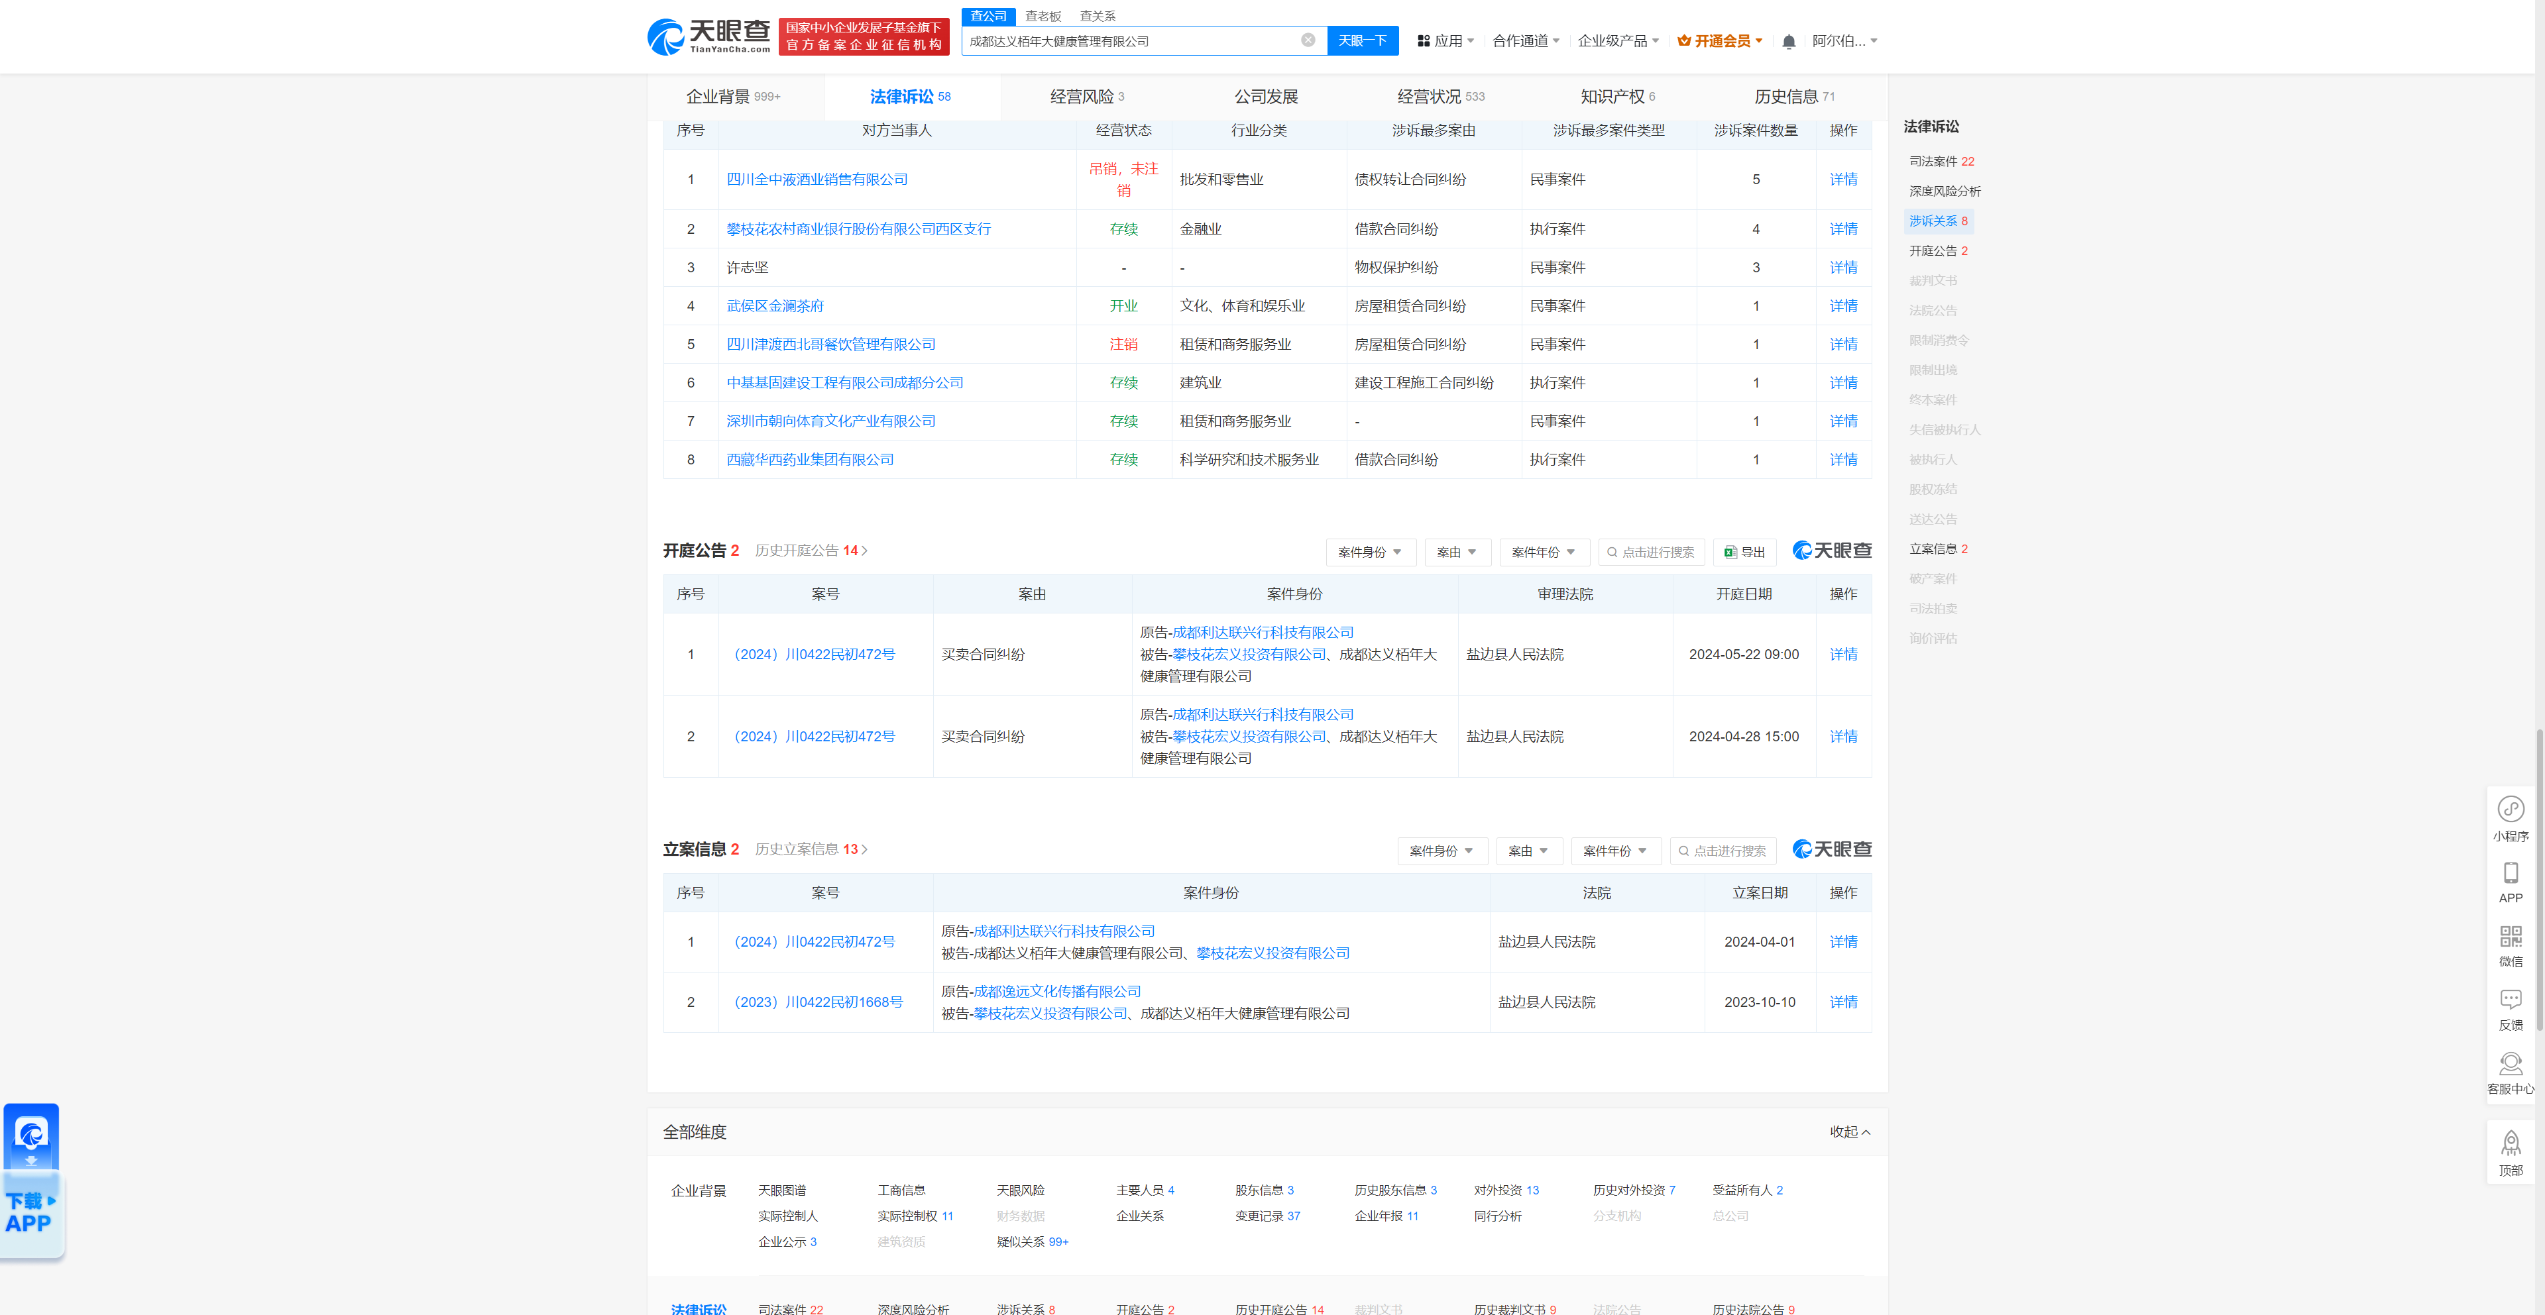Image resolution: width=2545 pixels, height=1315 pixels.
Task: Click the download APP floating banner
Action: 32,1181
